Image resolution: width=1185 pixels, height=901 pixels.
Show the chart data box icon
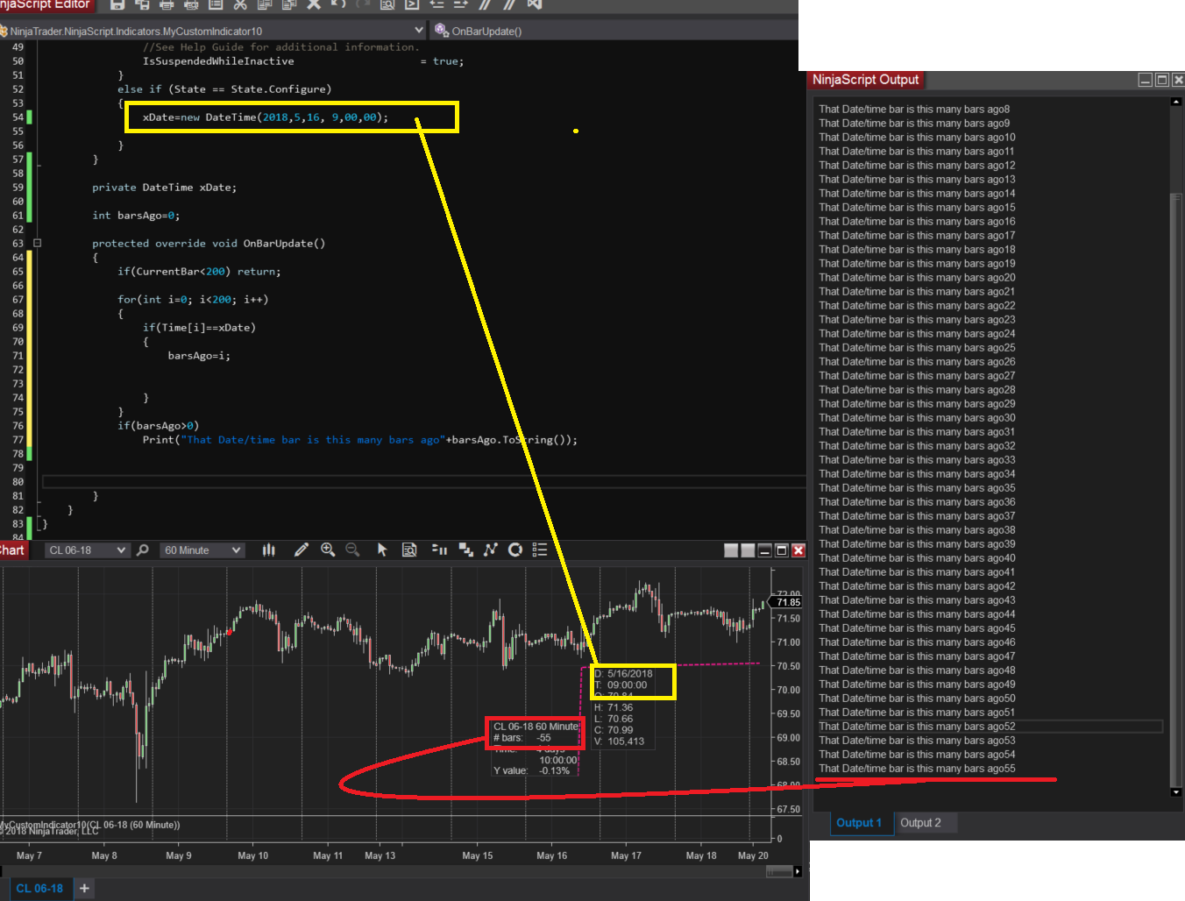409,550
